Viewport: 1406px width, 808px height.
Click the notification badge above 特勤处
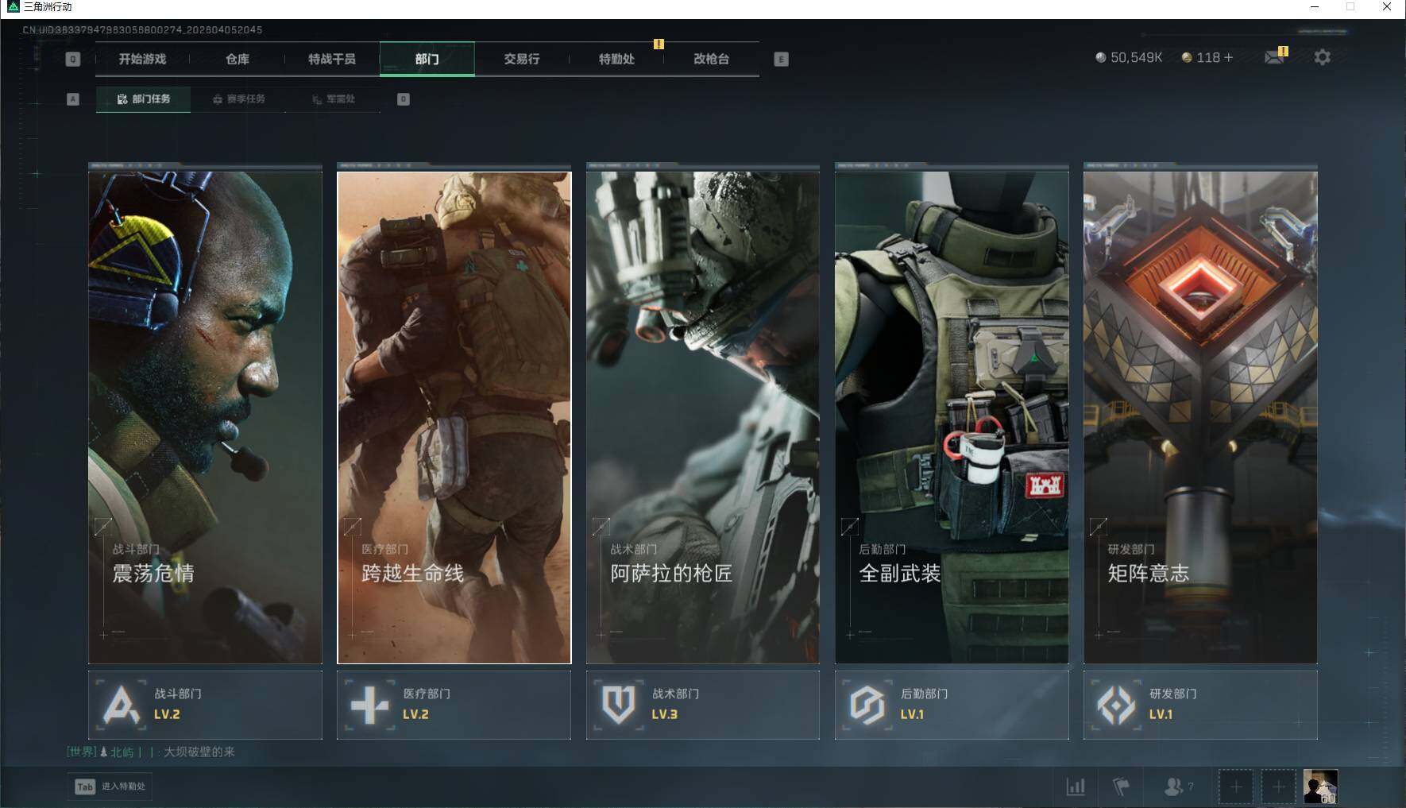tap(659, 44)
